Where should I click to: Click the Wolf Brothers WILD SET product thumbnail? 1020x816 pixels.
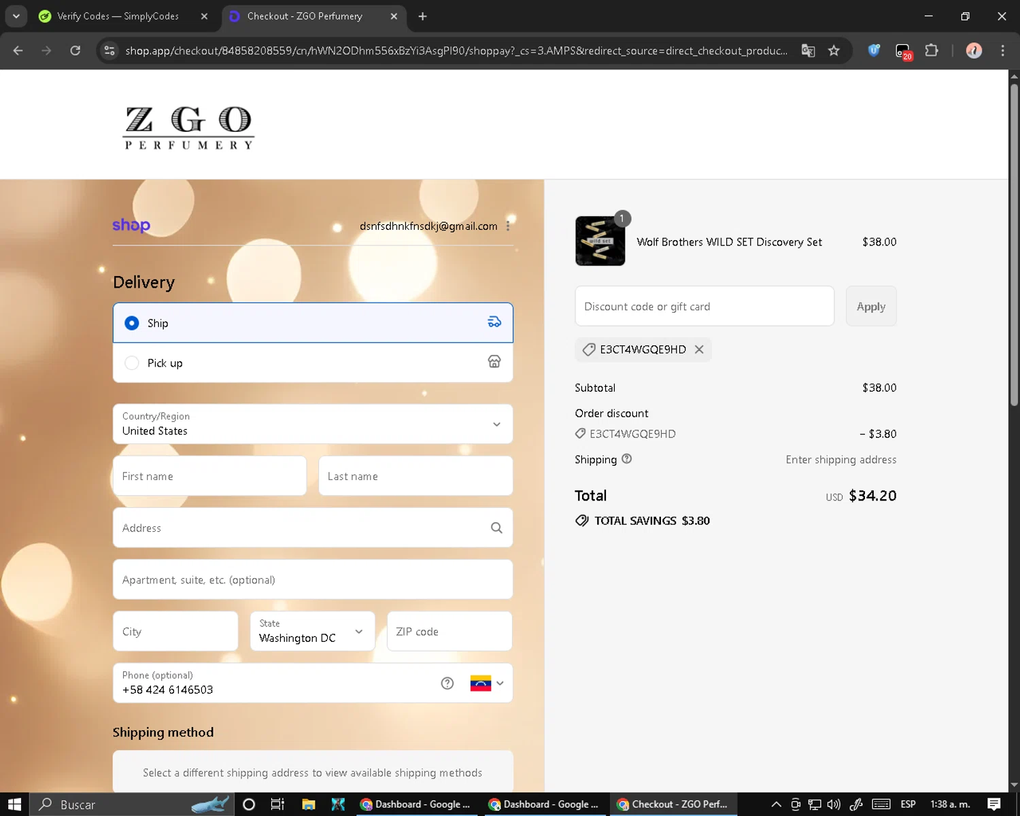(600, 241)
